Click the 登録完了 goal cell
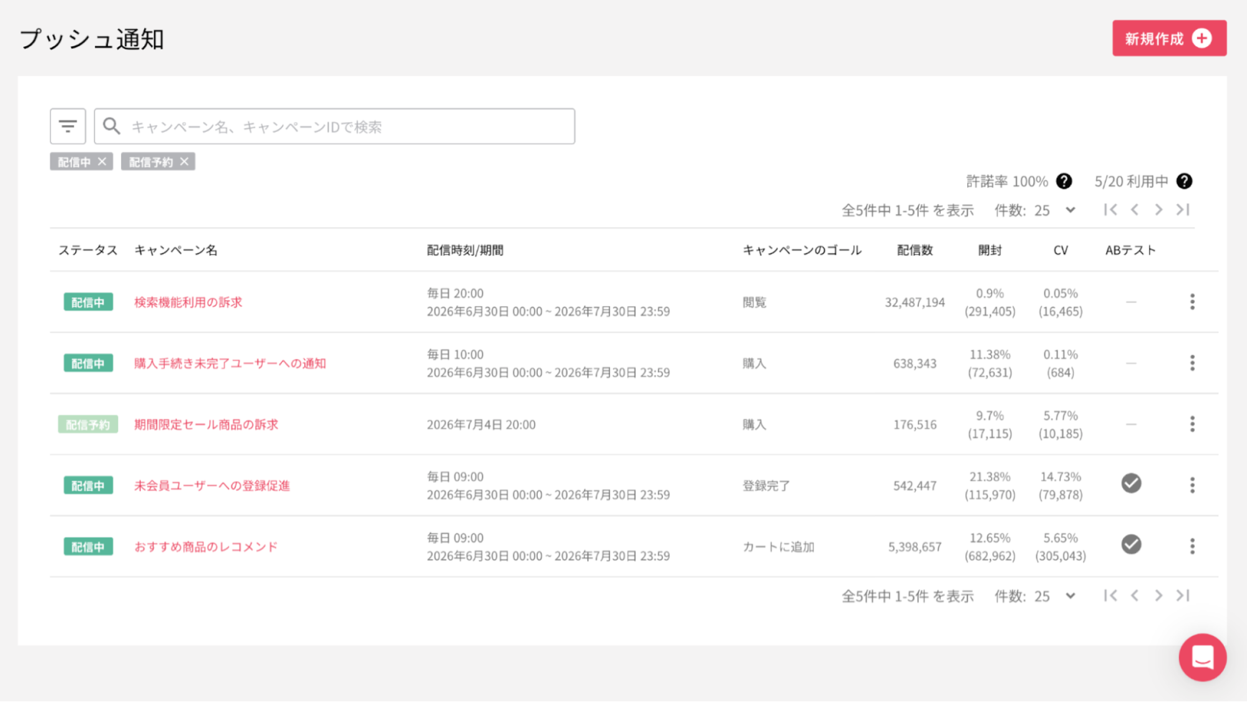 (766, 486)
